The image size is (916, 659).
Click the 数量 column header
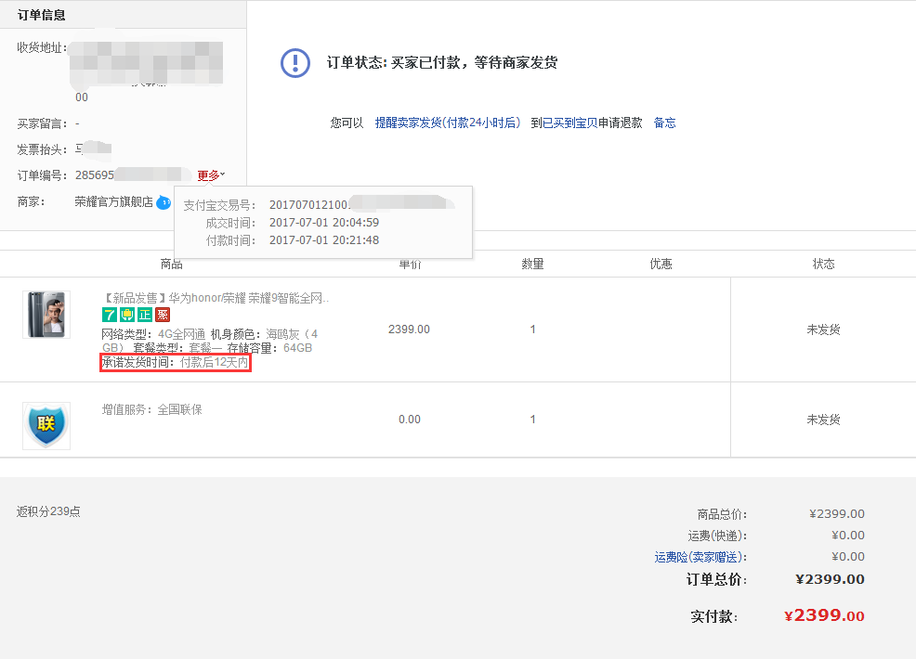coord(532,264)
